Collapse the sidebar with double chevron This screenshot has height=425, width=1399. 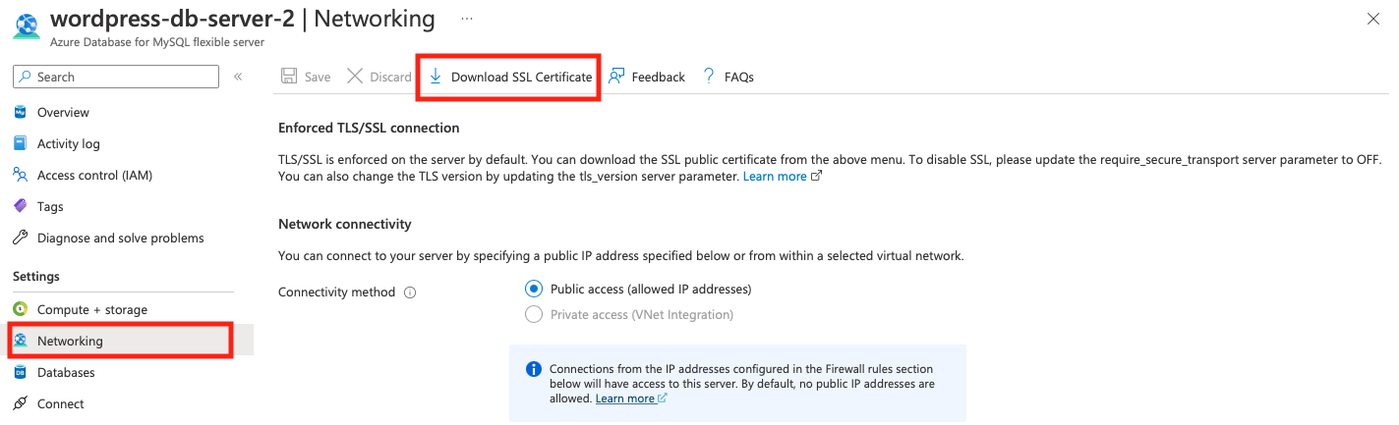[238, 77]
